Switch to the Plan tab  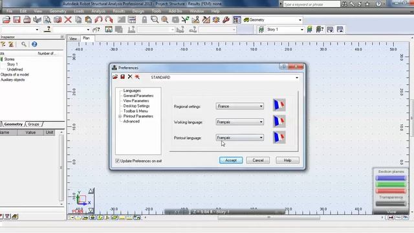tap(86, 38)
